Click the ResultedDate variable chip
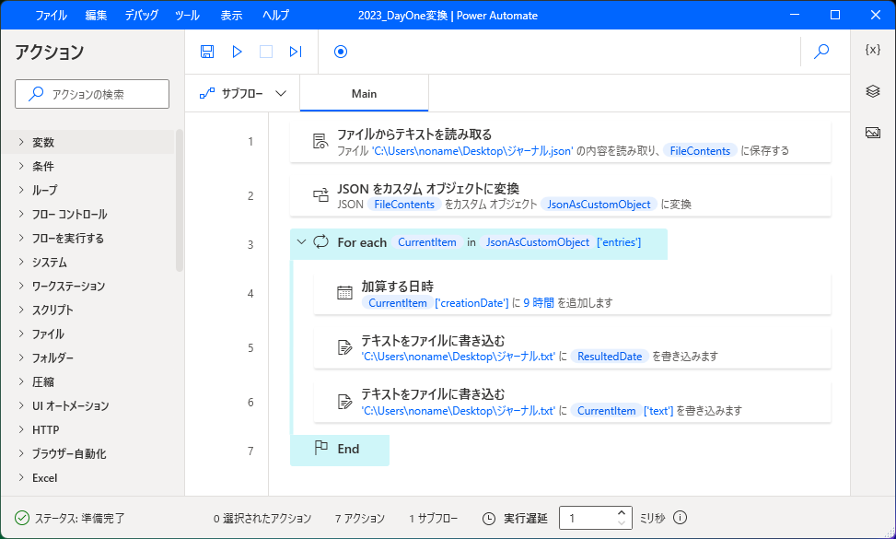 (x=610, y=357)
